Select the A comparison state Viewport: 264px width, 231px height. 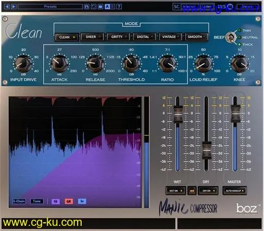(107, 7)
